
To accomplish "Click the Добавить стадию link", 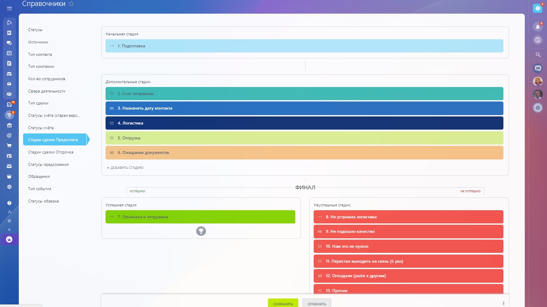I will 125,168.
